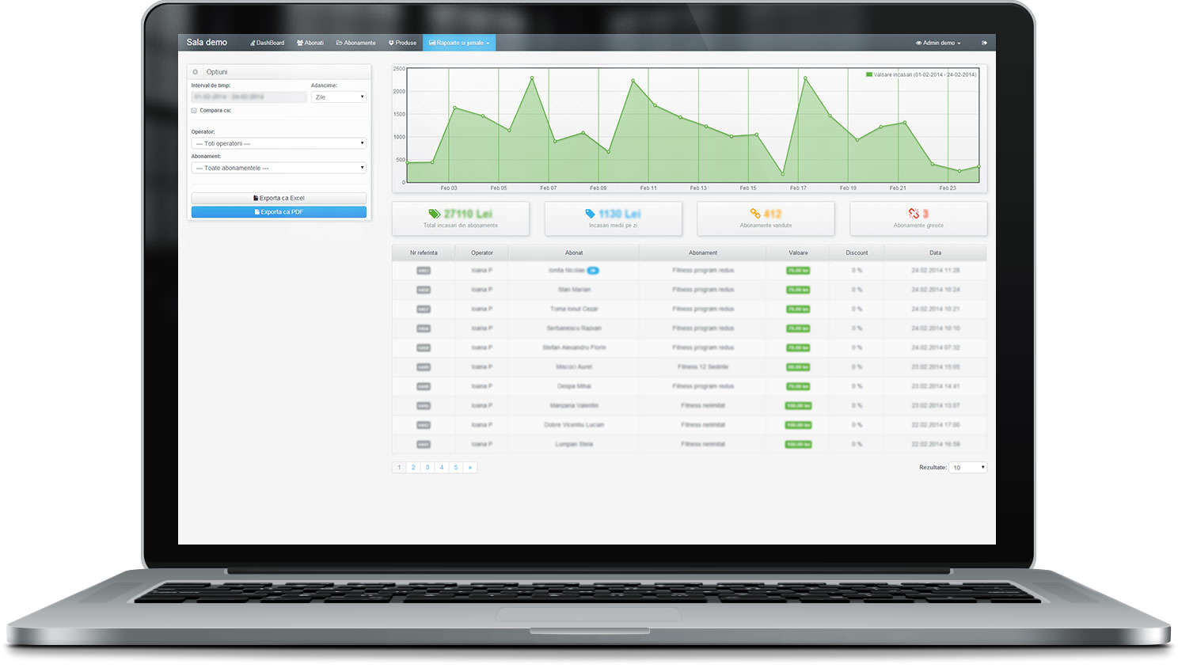Screen dimensions: 1178x668
Task: Enable the Compara cu checkbox
Action: click(x=194, y=111)
